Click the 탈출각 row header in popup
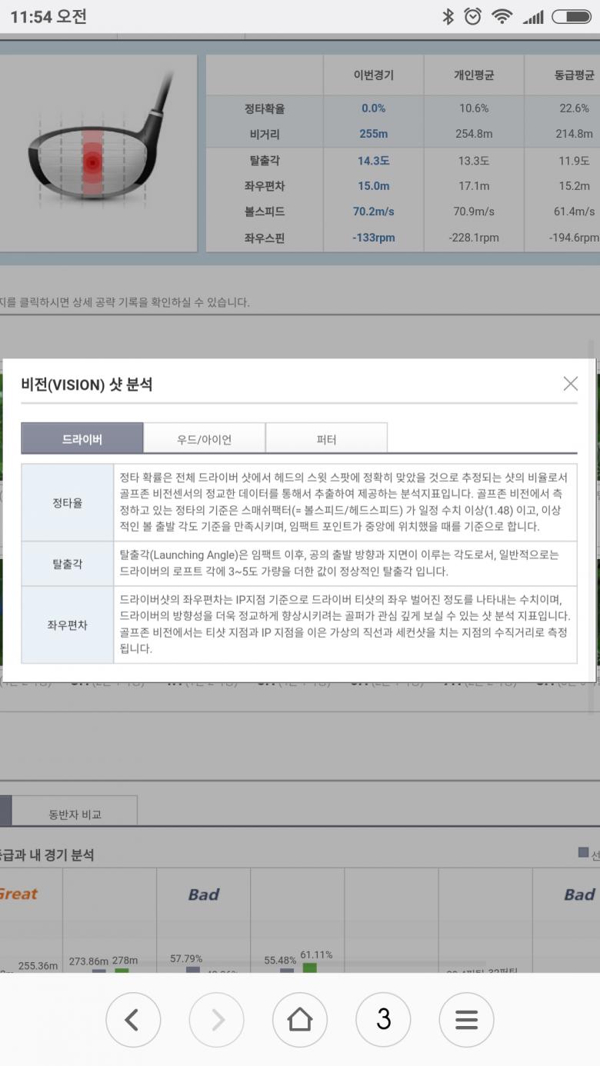The width and height of the screenshot is (600, 1066). pos(68,564)
